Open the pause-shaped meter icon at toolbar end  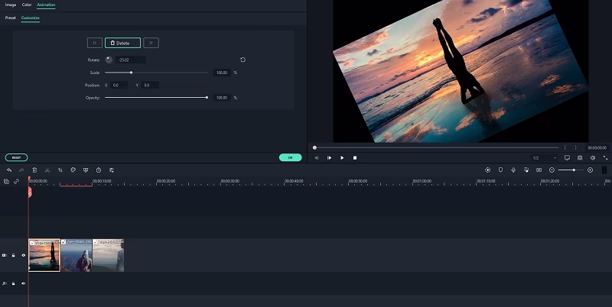(604, 170)
